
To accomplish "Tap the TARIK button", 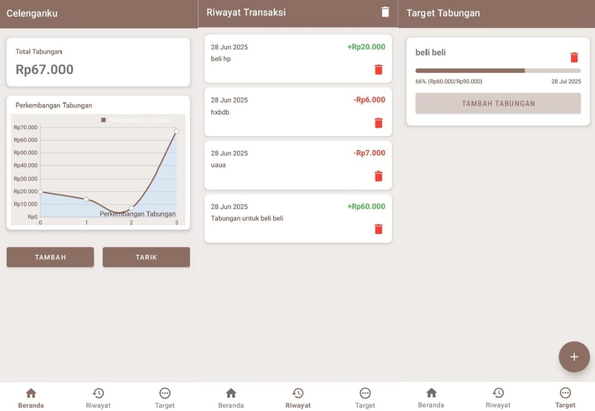I will coord(146,257).
